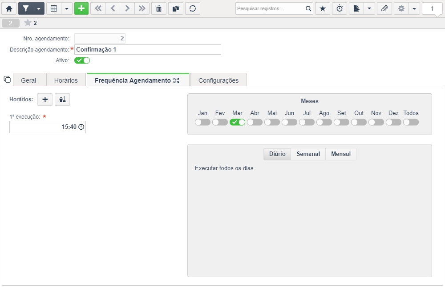Image resolution: width=445 pixels, height=287 pixels.
Task: Add a new horário with plus button
Action: coord(45,100)
